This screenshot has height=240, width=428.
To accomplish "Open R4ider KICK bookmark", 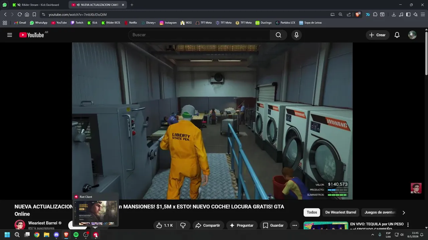I will click(111, 23).
